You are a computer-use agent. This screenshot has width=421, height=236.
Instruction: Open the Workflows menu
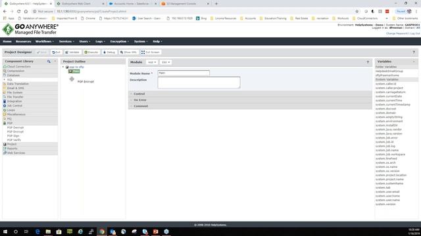(45, 41)
